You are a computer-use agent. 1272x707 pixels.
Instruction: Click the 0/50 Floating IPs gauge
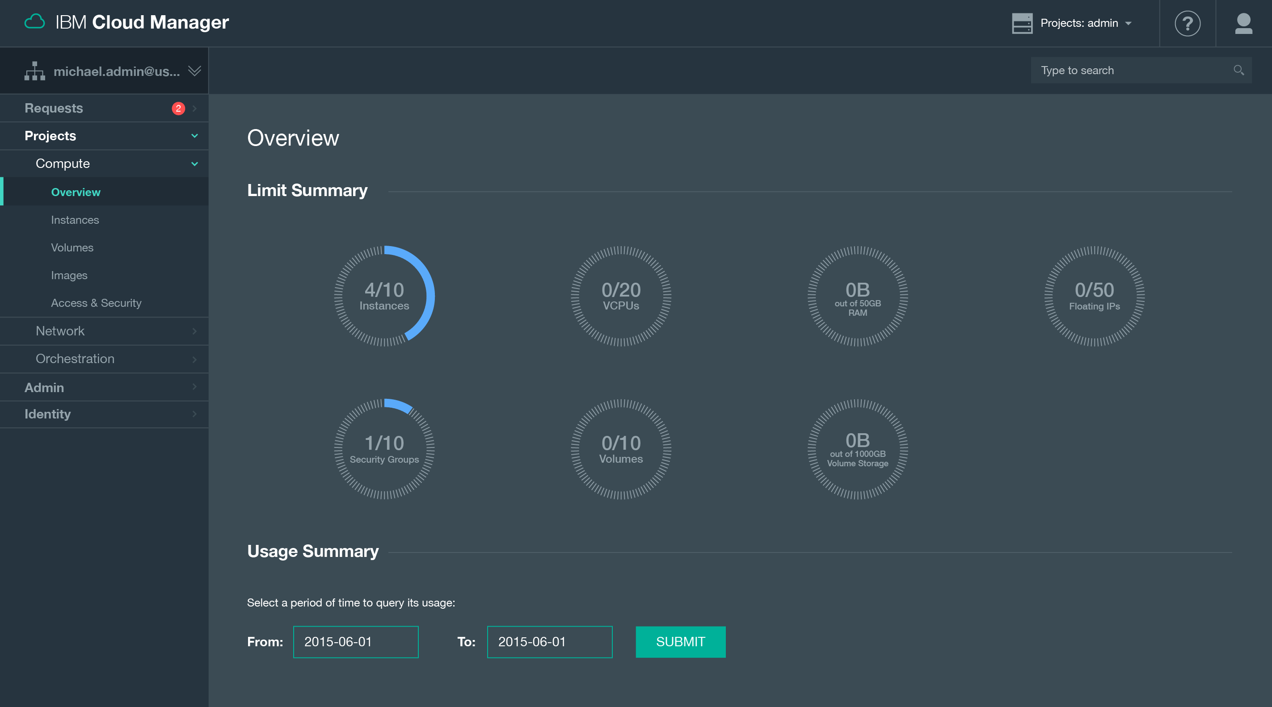(1094, 296)
